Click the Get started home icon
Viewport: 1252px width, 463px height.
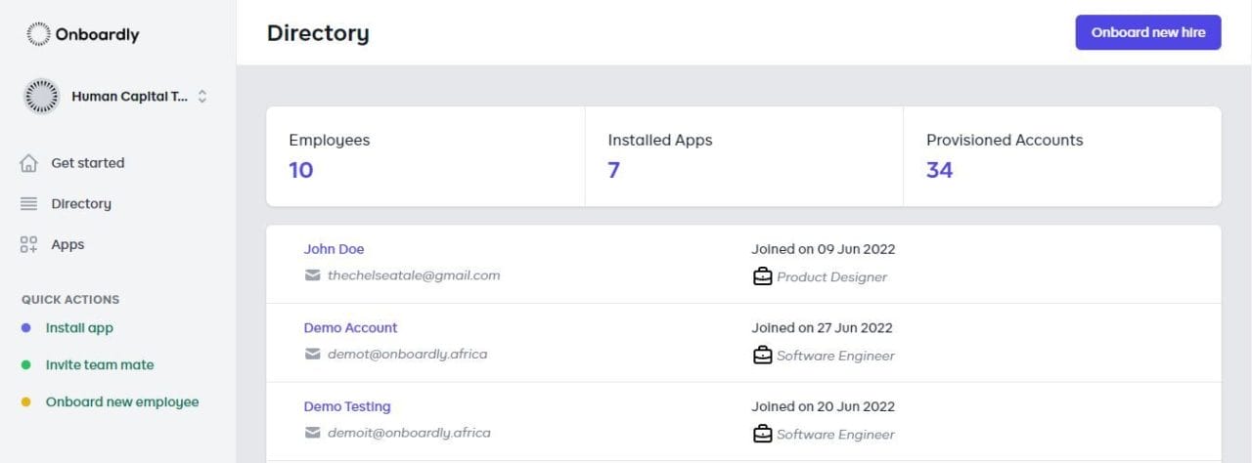(x=29, y=163)
